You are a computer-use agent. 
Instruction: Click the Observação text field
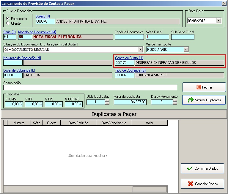click(90, 87)
